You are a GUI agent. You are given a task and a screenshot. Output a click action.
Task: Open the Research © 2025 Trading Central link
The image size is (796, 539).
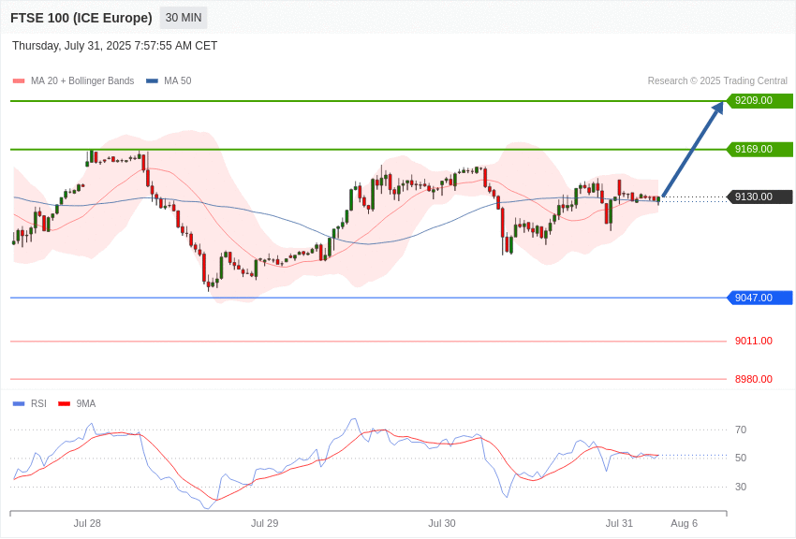[716, 80]
